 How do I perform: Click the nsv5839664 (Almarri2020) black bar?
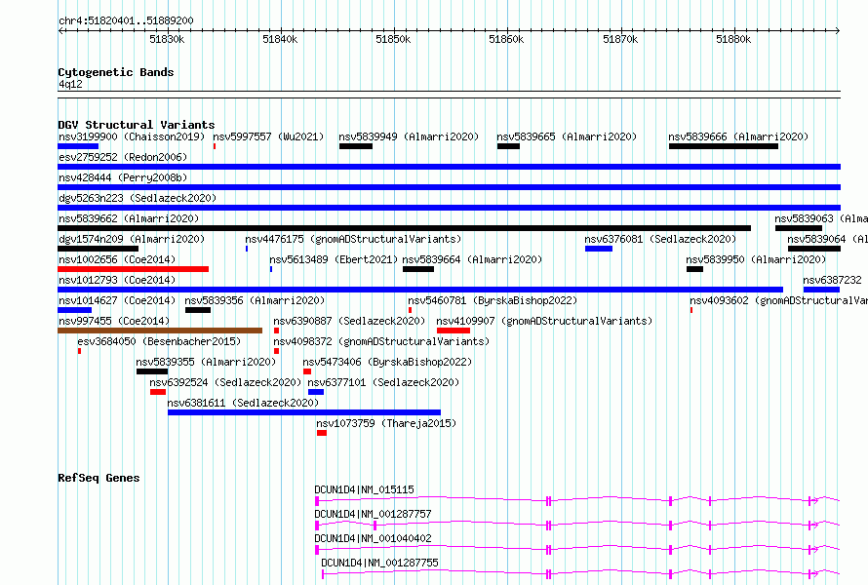click(418, 269)
